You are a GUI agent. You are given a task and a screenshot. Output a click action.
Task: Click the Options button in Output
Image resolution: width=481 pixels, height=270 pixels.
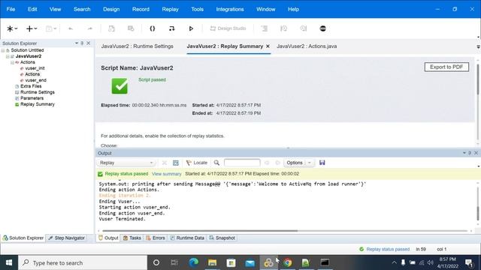tap(295, 163)
